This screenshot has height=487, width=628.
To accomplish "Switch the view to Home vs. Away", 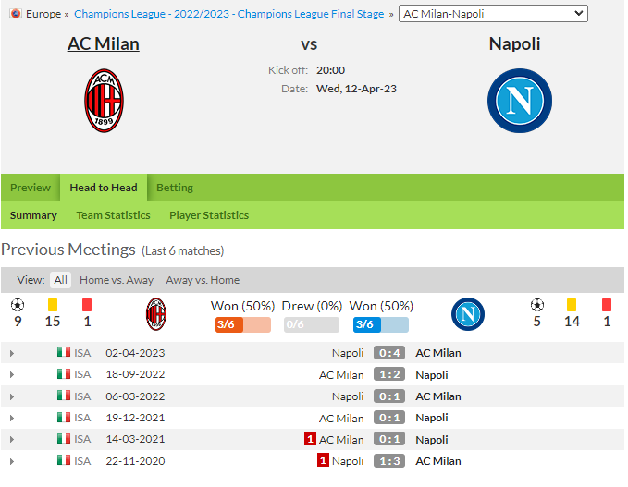I will pyautogui.click(x=117, y=280).
